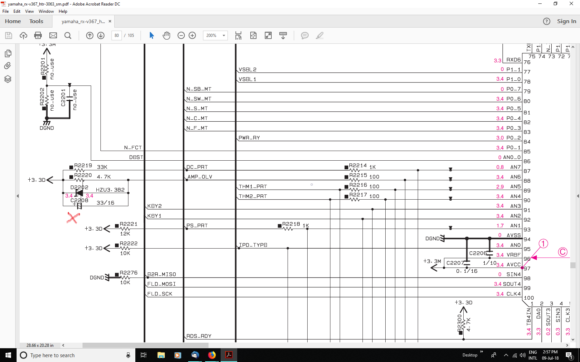
Task: Zoom out with minus button
Action: click(181, 36)
